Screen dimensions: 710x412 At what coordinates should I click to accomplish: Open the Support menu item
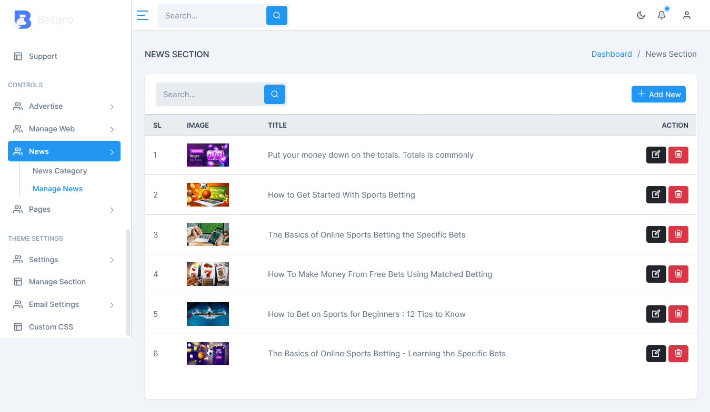click(64, 56)
